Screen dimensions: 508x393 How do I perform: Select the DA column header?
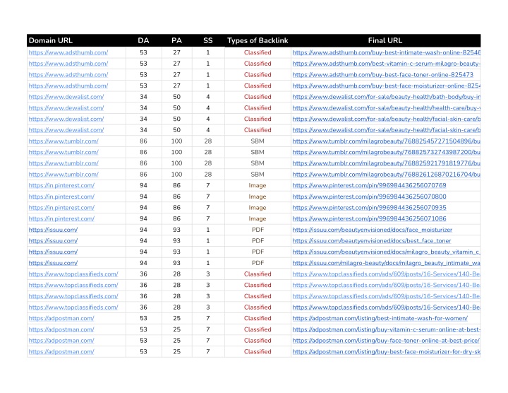point(143,40)
